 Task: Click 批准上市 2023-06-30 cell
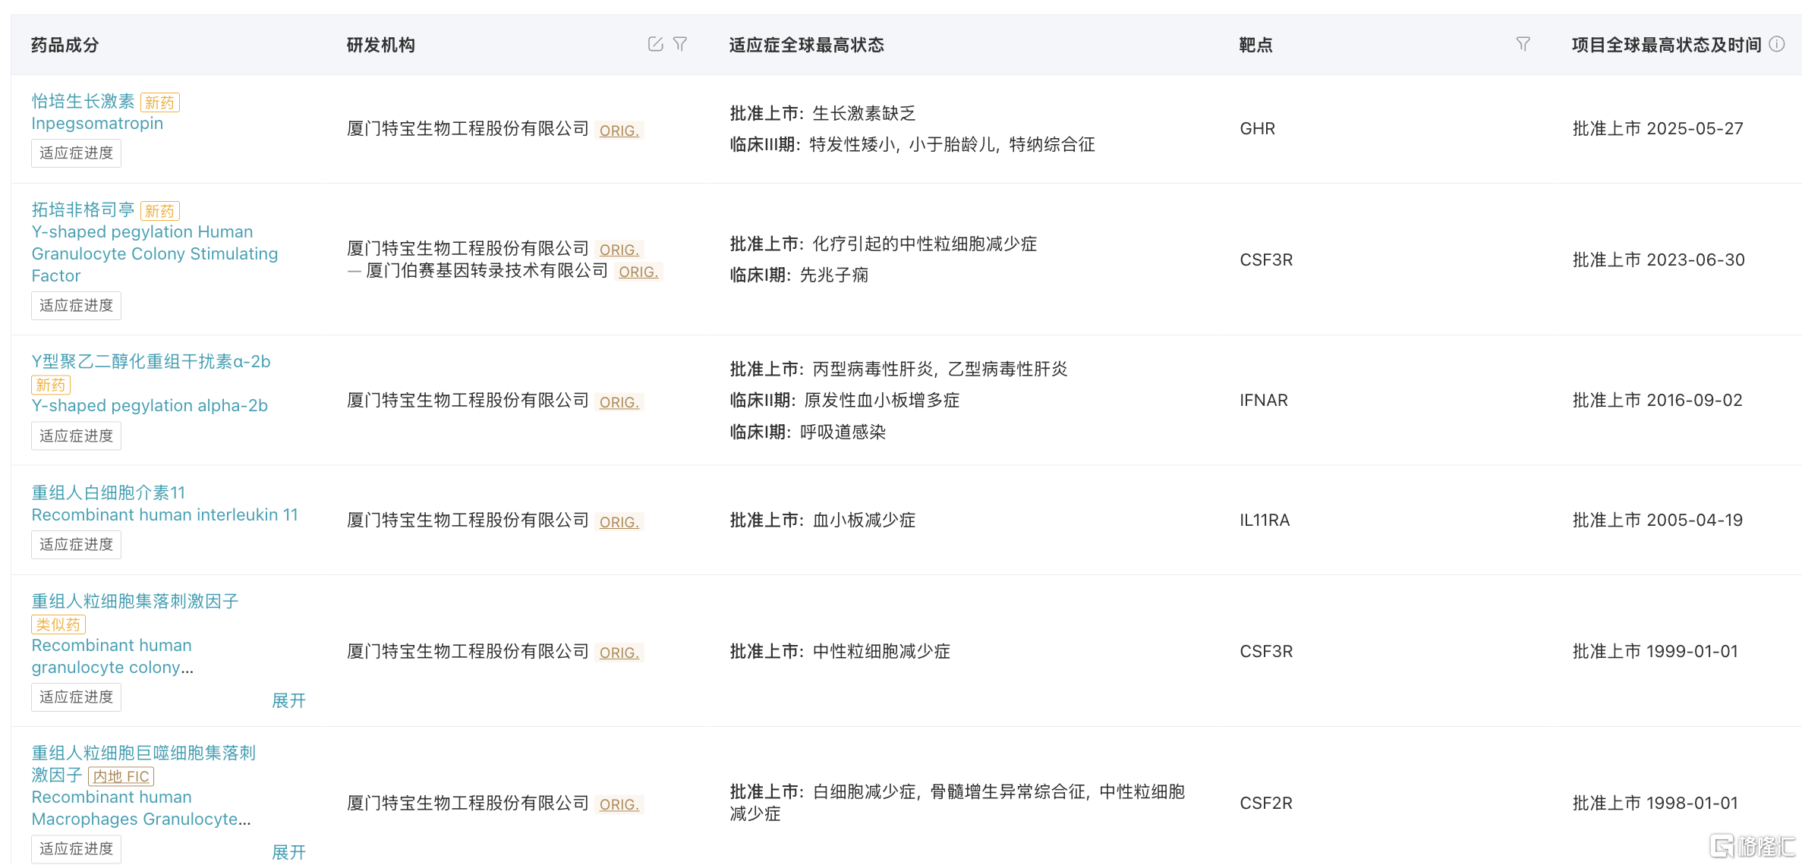click(1659, 259)
